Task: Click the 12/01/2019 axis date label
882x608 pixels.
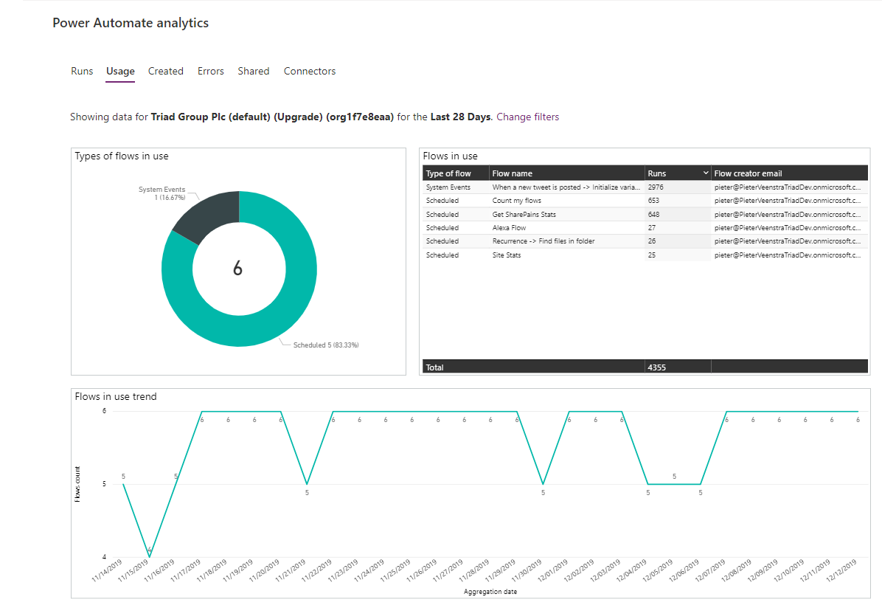Action: coord(553,570)
